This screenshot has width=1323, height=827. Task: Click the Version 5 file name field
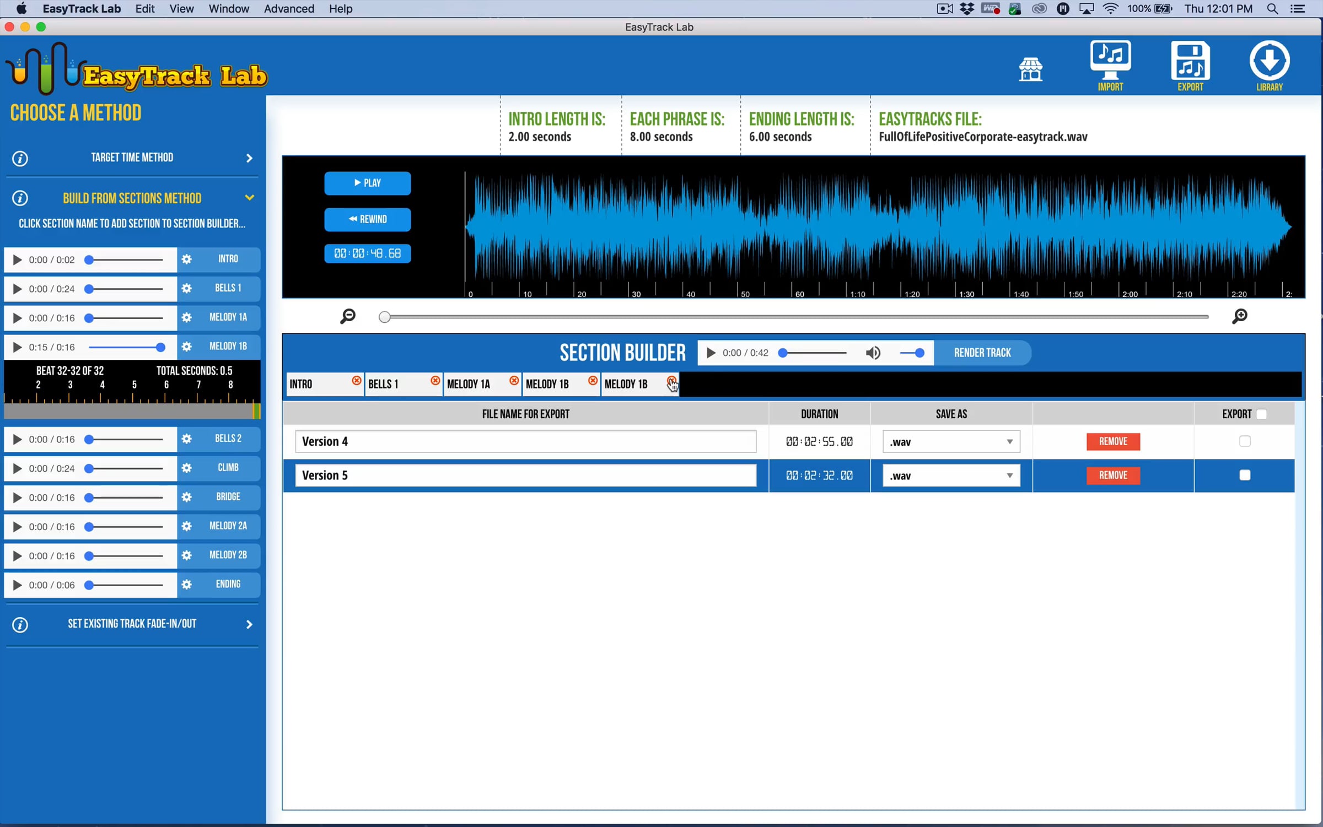[525, 475]
